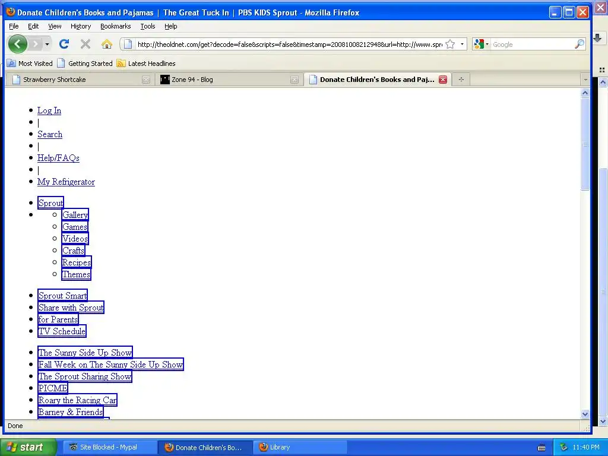Open the Edit menu
Viewport: 608px width, 456px height.
point(33,26)
